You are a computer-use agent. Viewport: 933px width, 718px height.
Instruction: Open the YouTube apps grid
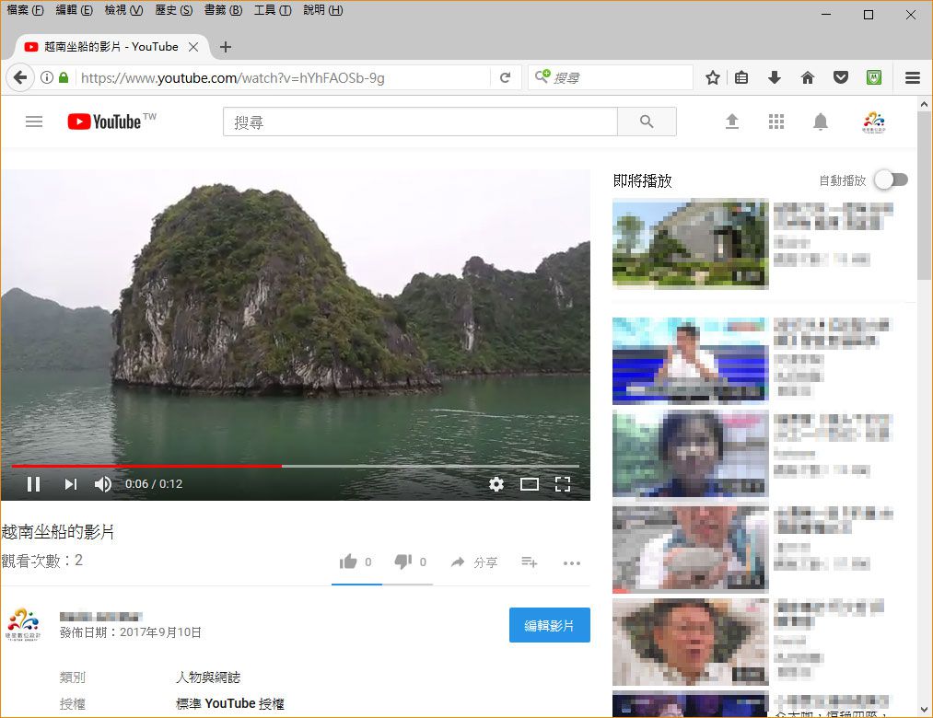776,121
